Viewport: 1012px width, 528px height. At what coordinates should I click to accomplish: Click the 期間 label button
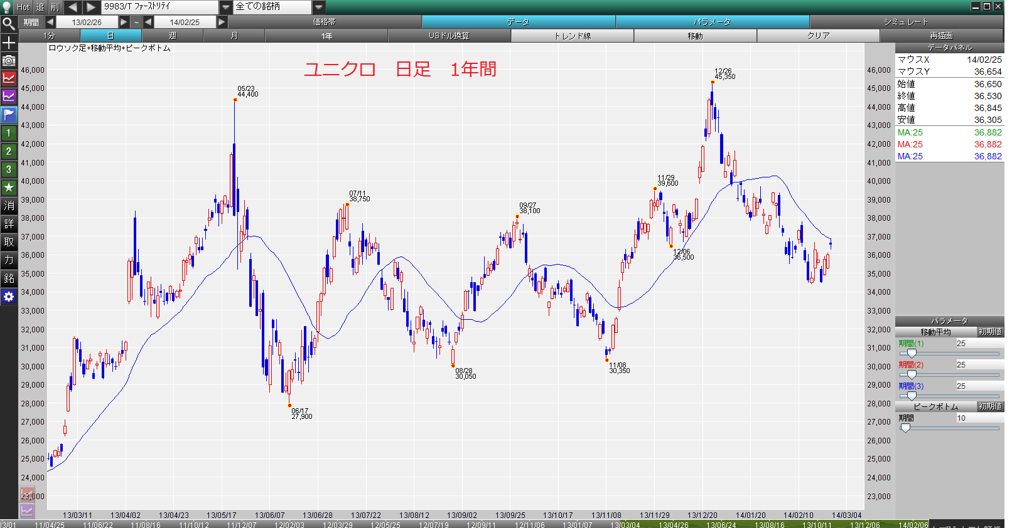[31, 22]
